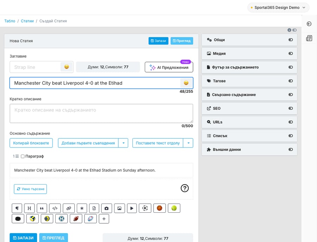Click the Умно търсене button
317x242 pixels.
coord(30,189)
